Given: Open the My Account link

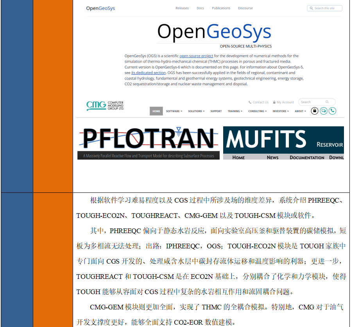Looking at the screenshot, I should coord(283,102).
